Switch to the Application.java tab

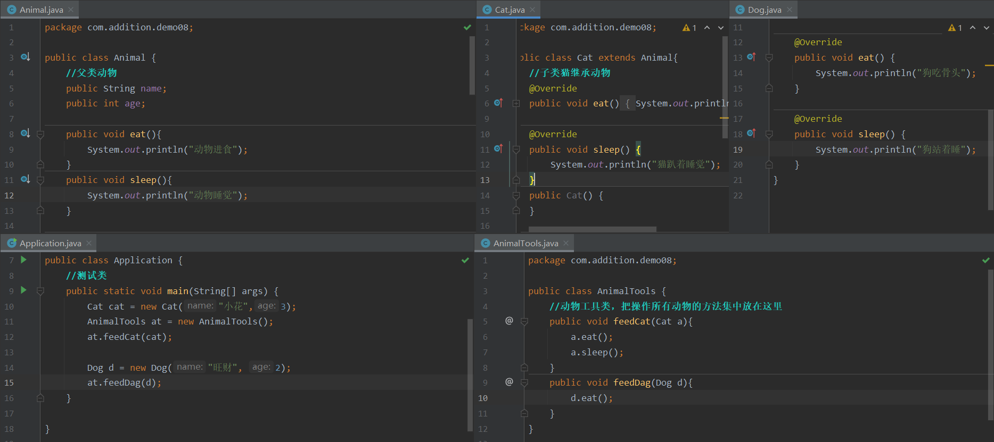tap(51, 243)
